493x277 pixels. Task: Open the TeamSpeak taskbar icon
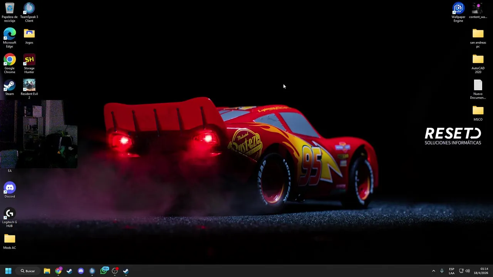coord(92,271)
